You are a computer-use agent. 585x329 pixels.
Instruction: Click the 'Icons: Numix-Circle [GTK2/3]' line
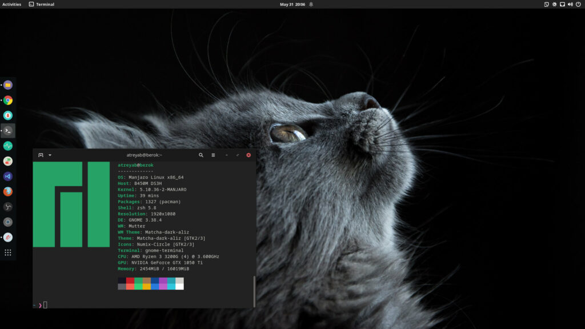pyautogui.click(x=156, y=244)
